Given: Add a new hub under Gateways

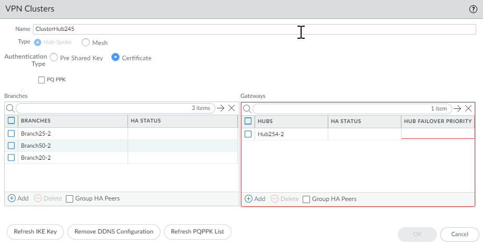Looking at the screenshot, I should click(x=255, y=199).
